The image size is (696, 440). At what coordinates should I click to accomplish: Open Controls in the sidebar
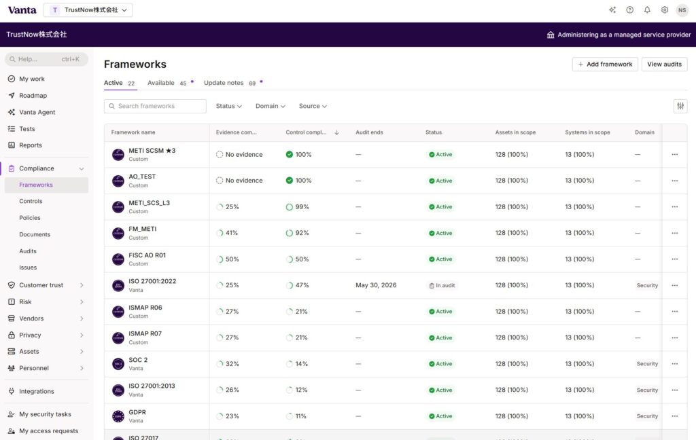tap(31, 202)
